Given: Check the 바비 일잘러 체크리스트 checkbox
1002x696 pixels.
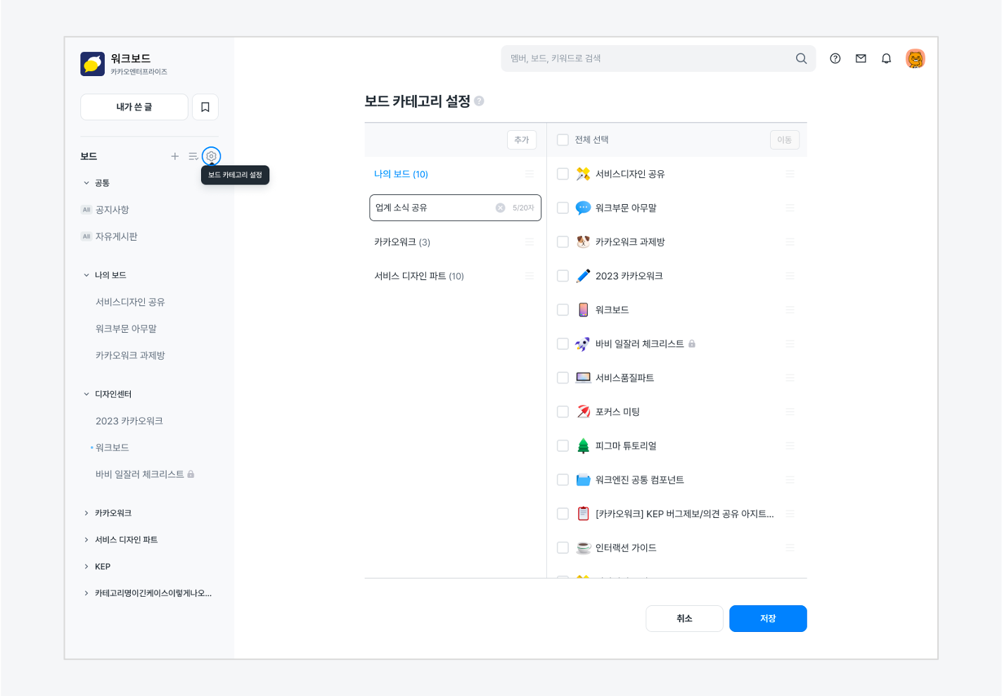Looking at the screenshot, I should [x=563, y=344].
